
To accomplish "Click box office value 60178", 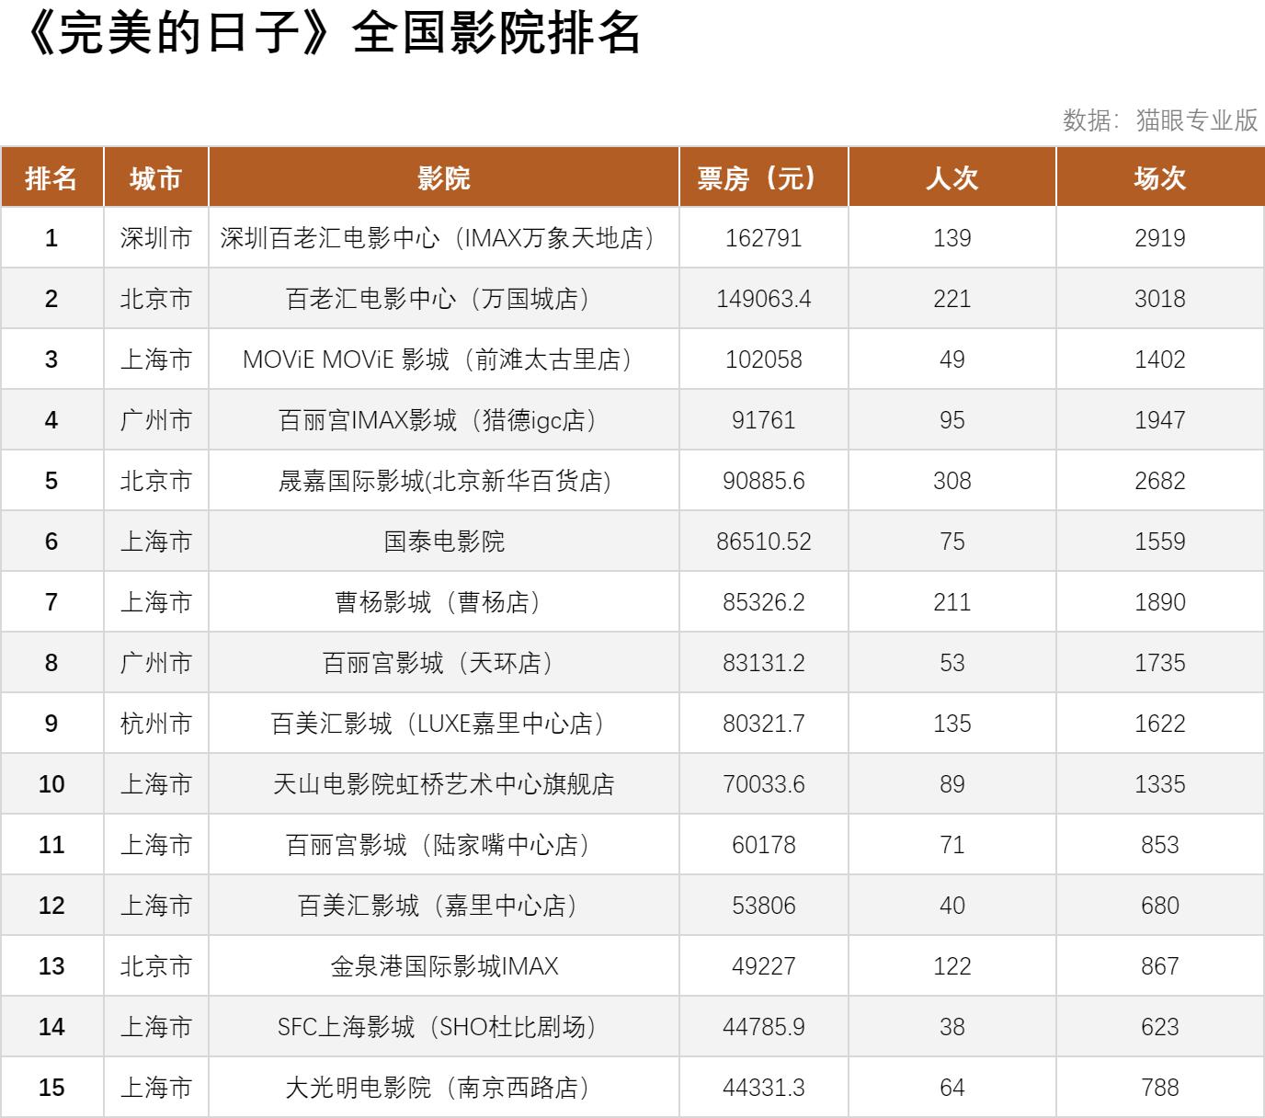I will pos(764,845).
